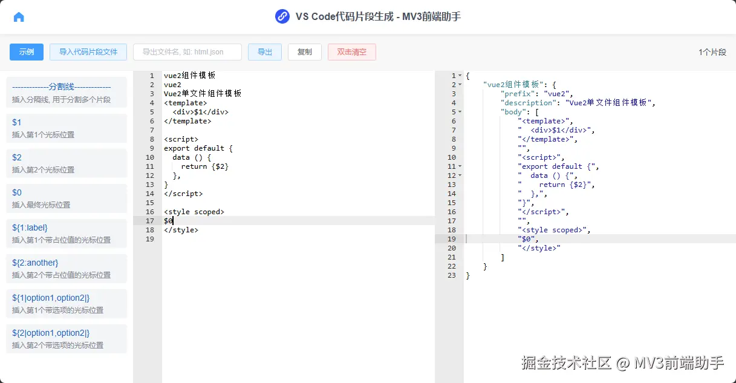Insert the $1 first cursor position
Screen dimensions: 736x383
point(67,128)
